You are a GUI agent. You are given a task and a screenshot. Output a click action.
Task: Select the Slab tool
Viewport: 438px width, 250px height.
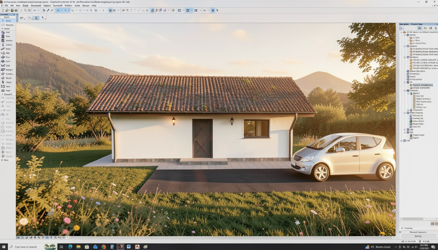coord(7,53)
